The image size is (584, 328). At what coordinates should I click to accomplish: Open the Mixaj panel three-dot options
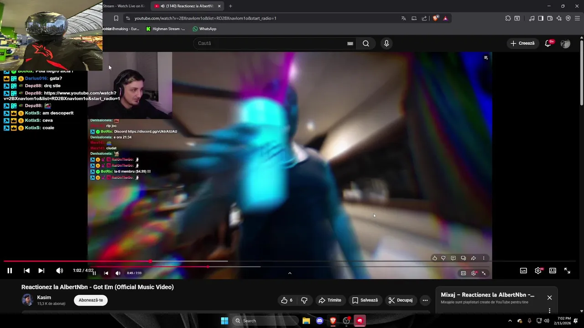549,311
